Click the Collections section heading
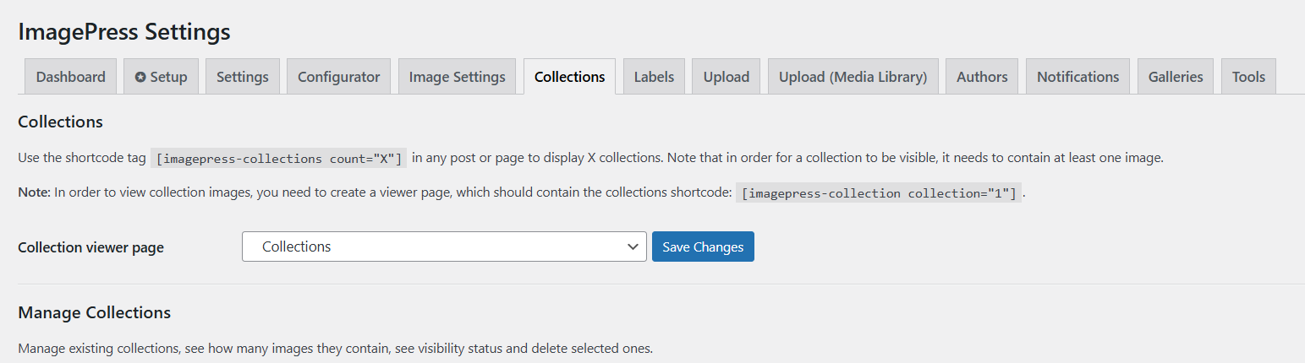The height and width of the screenshot is (363, 1305). coord(60,122)
